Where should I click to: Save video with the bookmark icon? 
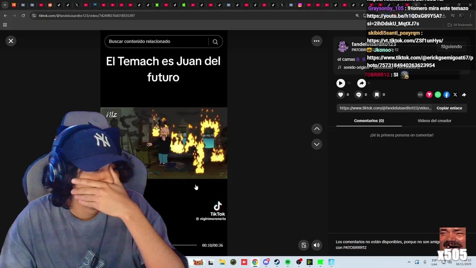[377, 95]
